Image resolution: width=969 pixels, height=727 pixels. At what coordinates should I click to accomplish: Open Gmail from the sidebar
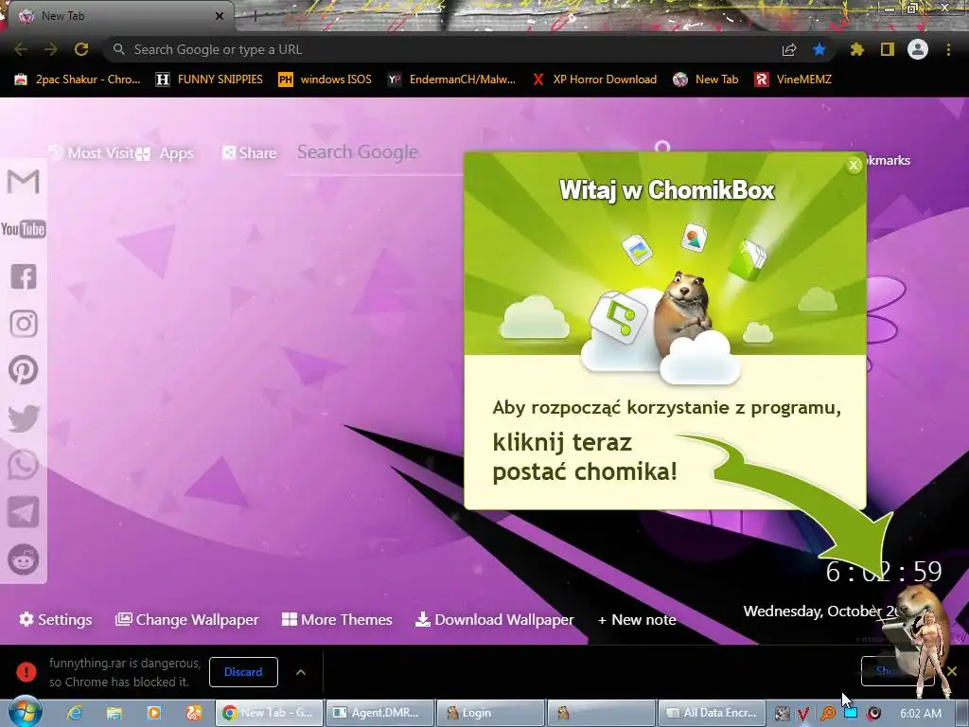point(24,182)
